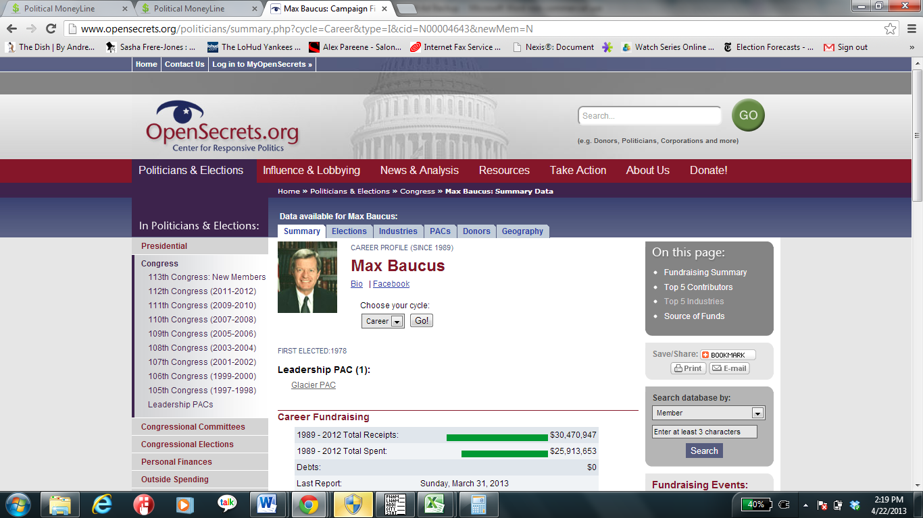Click the battery 40% indicator
923x518 pixels.
[x=757, y=505]
